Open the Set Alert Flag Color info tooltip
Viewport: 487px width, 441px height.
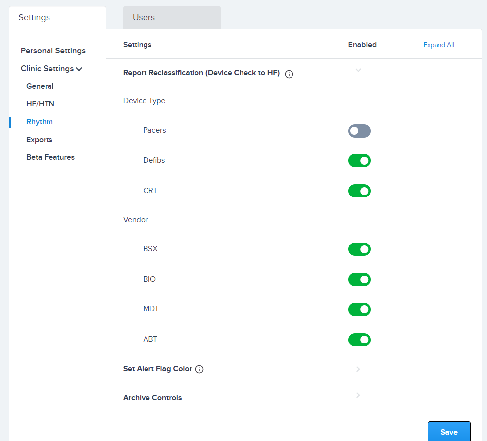(x=199, y=369)
